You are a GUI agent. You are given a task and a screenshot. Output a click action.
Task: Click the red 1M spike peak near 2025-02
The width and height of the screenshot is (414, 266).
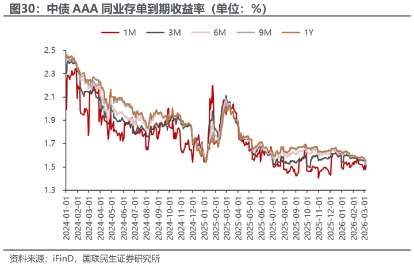213,86
